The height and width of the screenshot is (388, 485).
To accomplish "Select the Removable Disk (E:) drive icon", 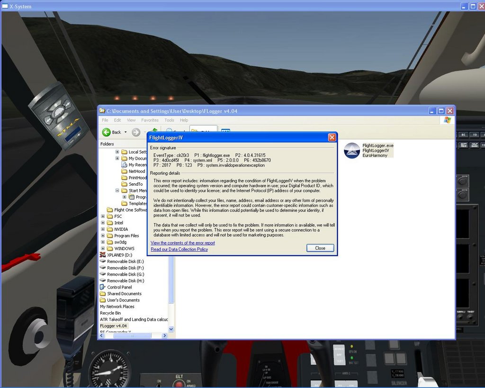I will pyautogui.click(x=103, y=262).
